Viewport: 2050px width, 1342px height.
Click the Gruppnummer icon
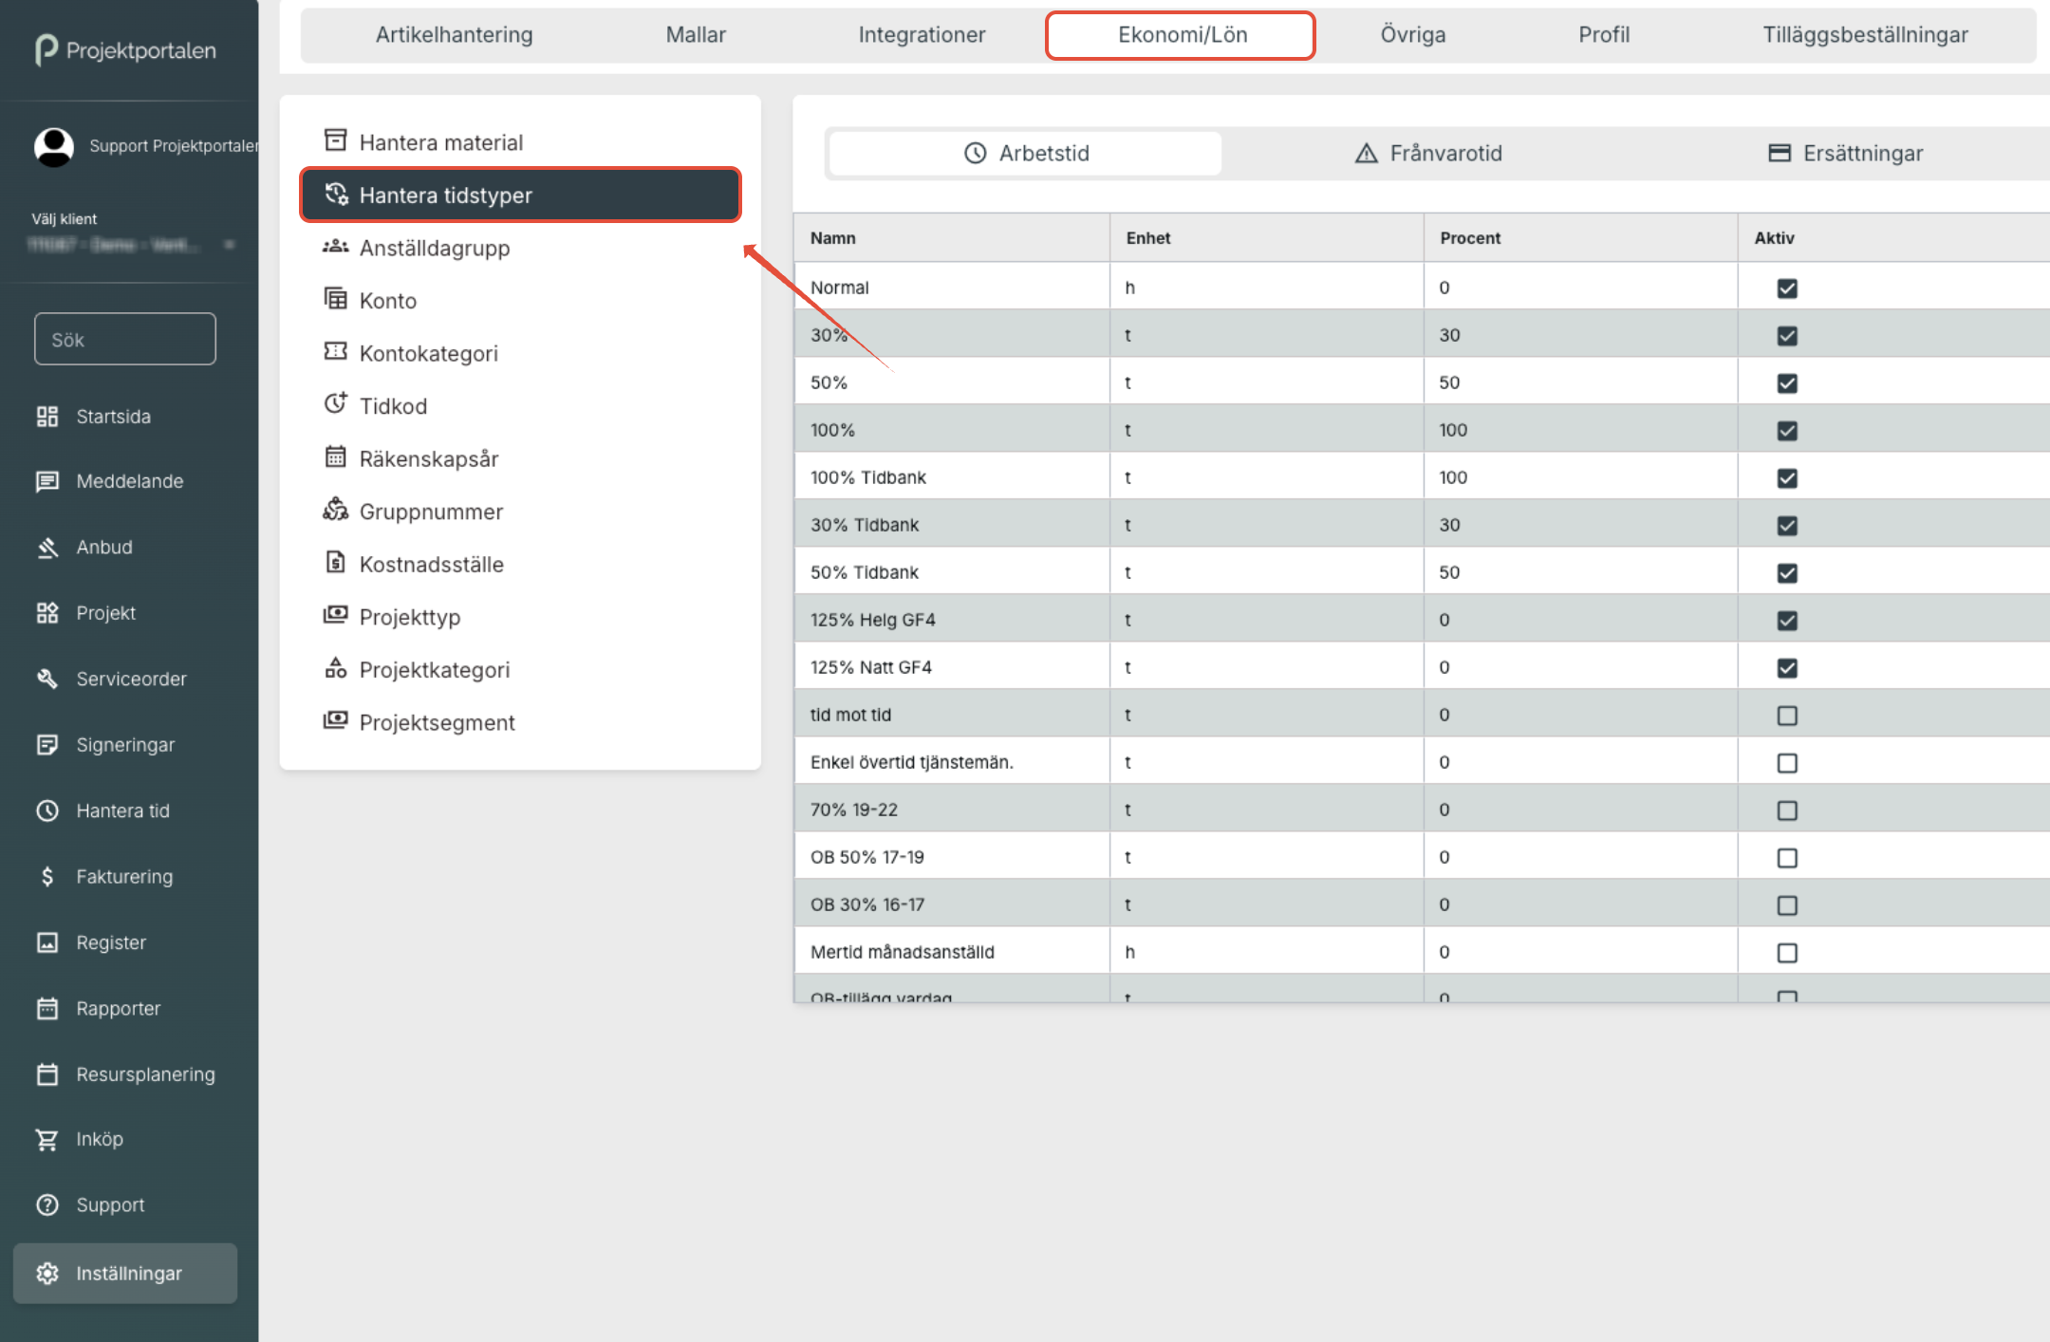pyautogui.click(x=335, y=510)
